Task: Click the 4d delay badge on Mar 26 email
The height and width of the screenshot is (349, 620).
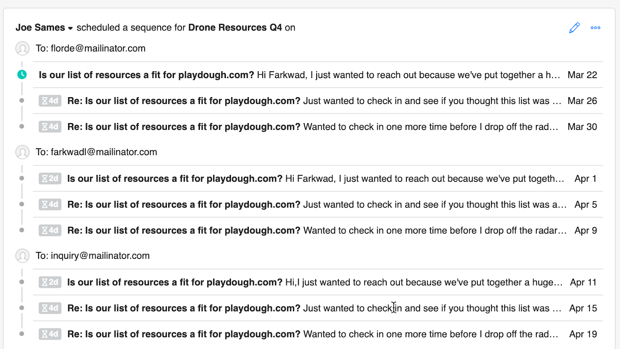Action: tap(50, 101)
